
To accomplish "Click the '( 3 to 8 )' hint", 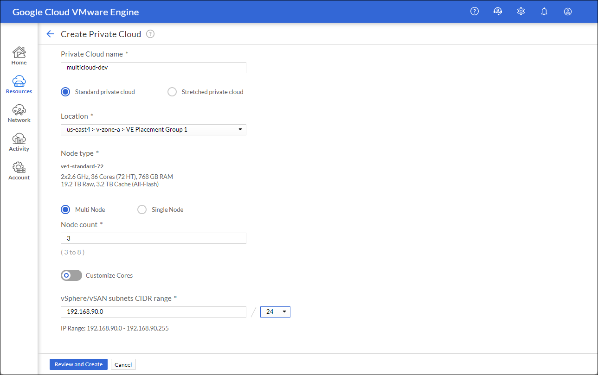I will tap(72, 252).
